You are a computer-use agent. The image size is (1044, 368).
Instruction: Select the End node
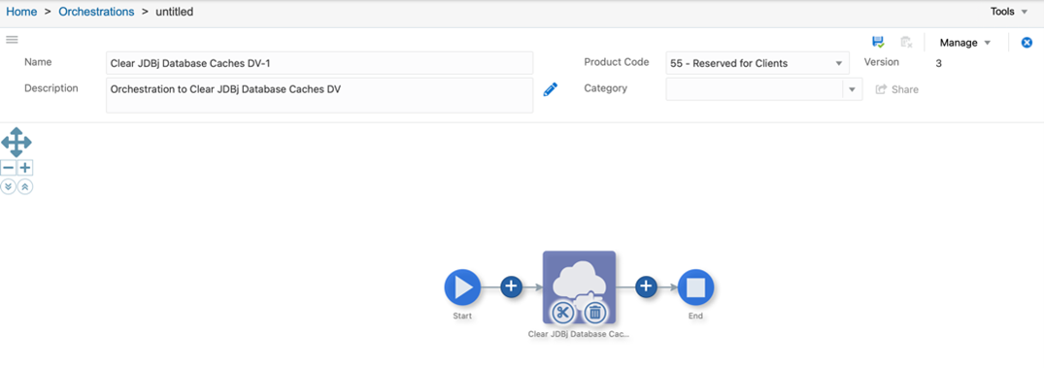pos(695,287)
